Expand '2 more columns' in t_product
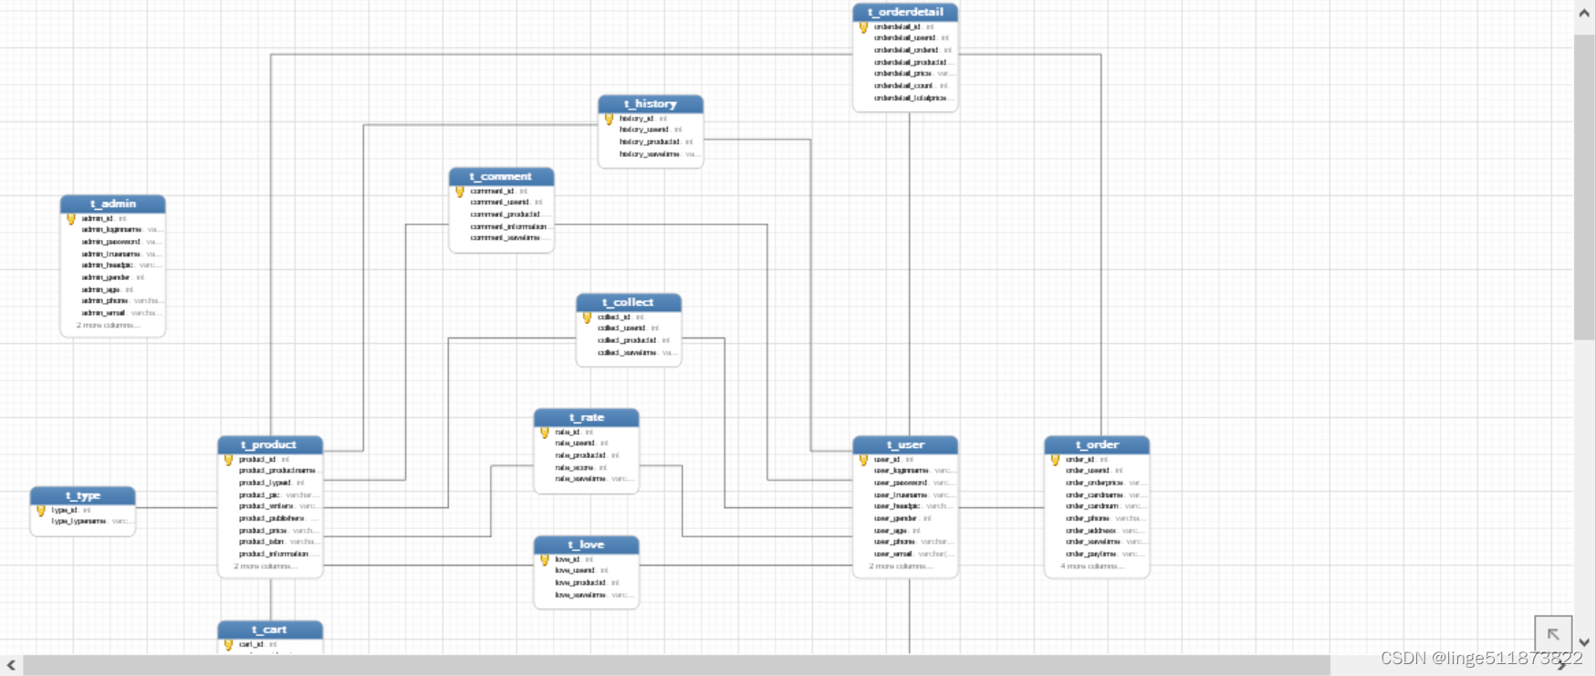This screenshot has height=676, width=1596. [x=266, y=566]
